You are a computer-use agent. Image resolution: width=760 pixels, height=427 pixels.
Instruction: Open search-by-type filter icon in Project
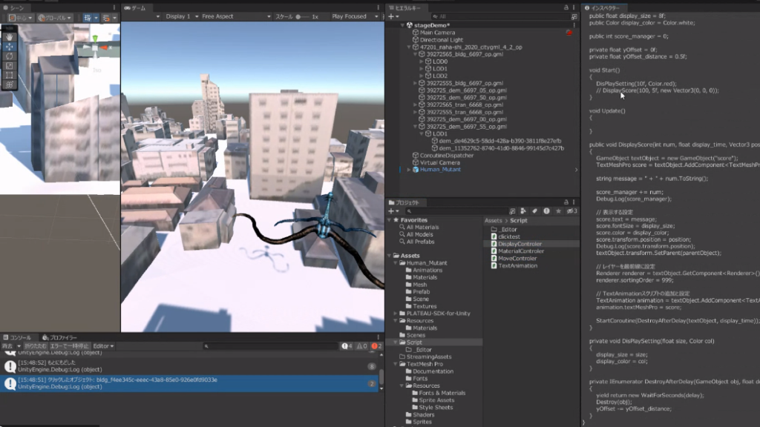point(523,211)
